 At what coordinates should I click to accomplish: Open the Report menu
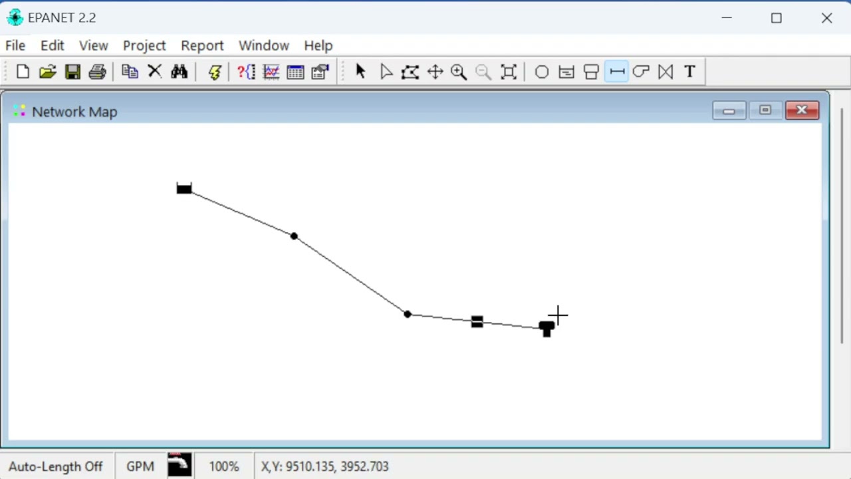pyautogui.click(x=202, y=45)
